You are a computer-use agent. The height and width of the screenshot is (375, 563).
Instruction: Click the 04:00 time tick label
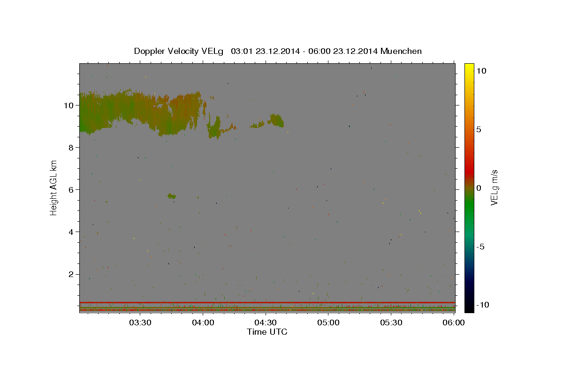204,322
